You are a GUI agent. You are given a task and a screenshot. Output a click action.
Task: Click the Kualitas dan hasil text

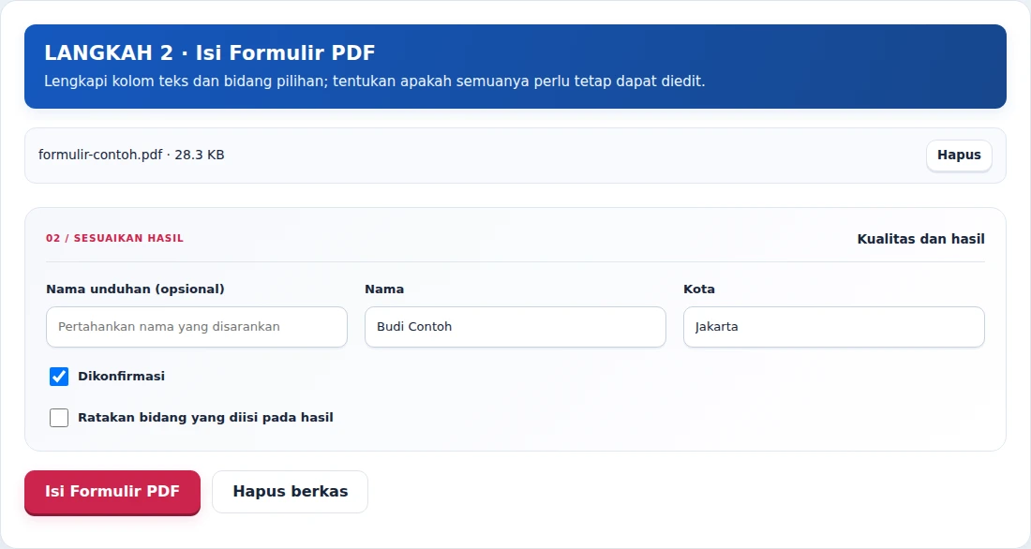point(920,239)
